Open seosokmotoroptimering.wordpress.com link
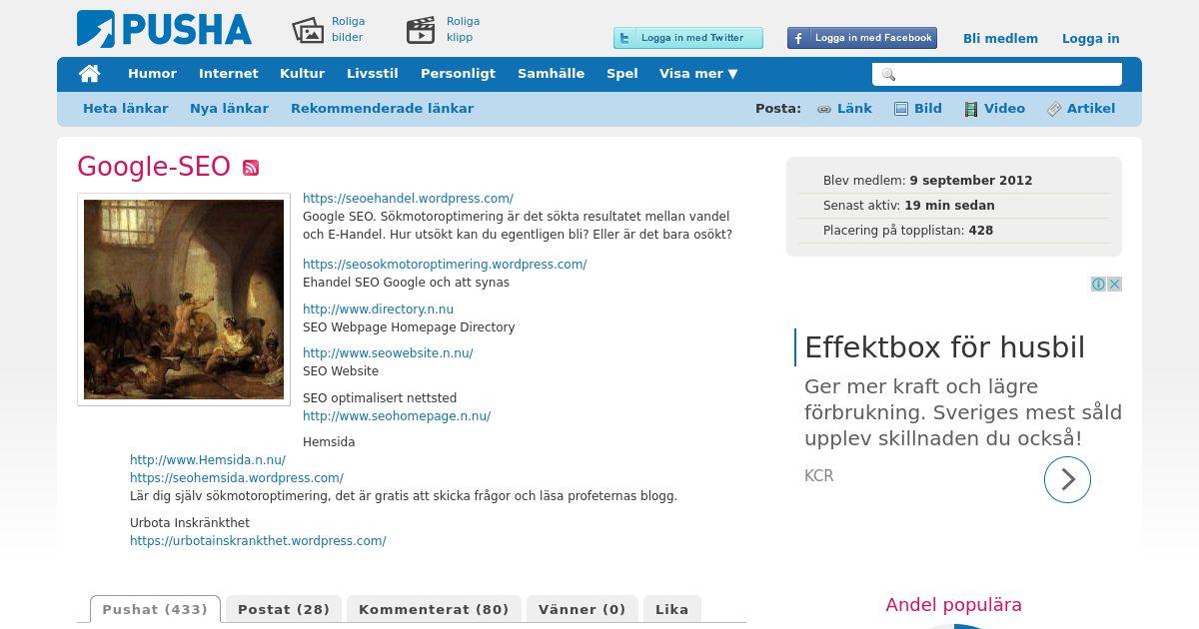 coord(445,265)
